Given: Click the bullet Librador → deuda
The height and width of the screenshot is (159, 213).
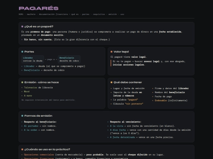Looking at the screenshot, I should coord(54,66).
